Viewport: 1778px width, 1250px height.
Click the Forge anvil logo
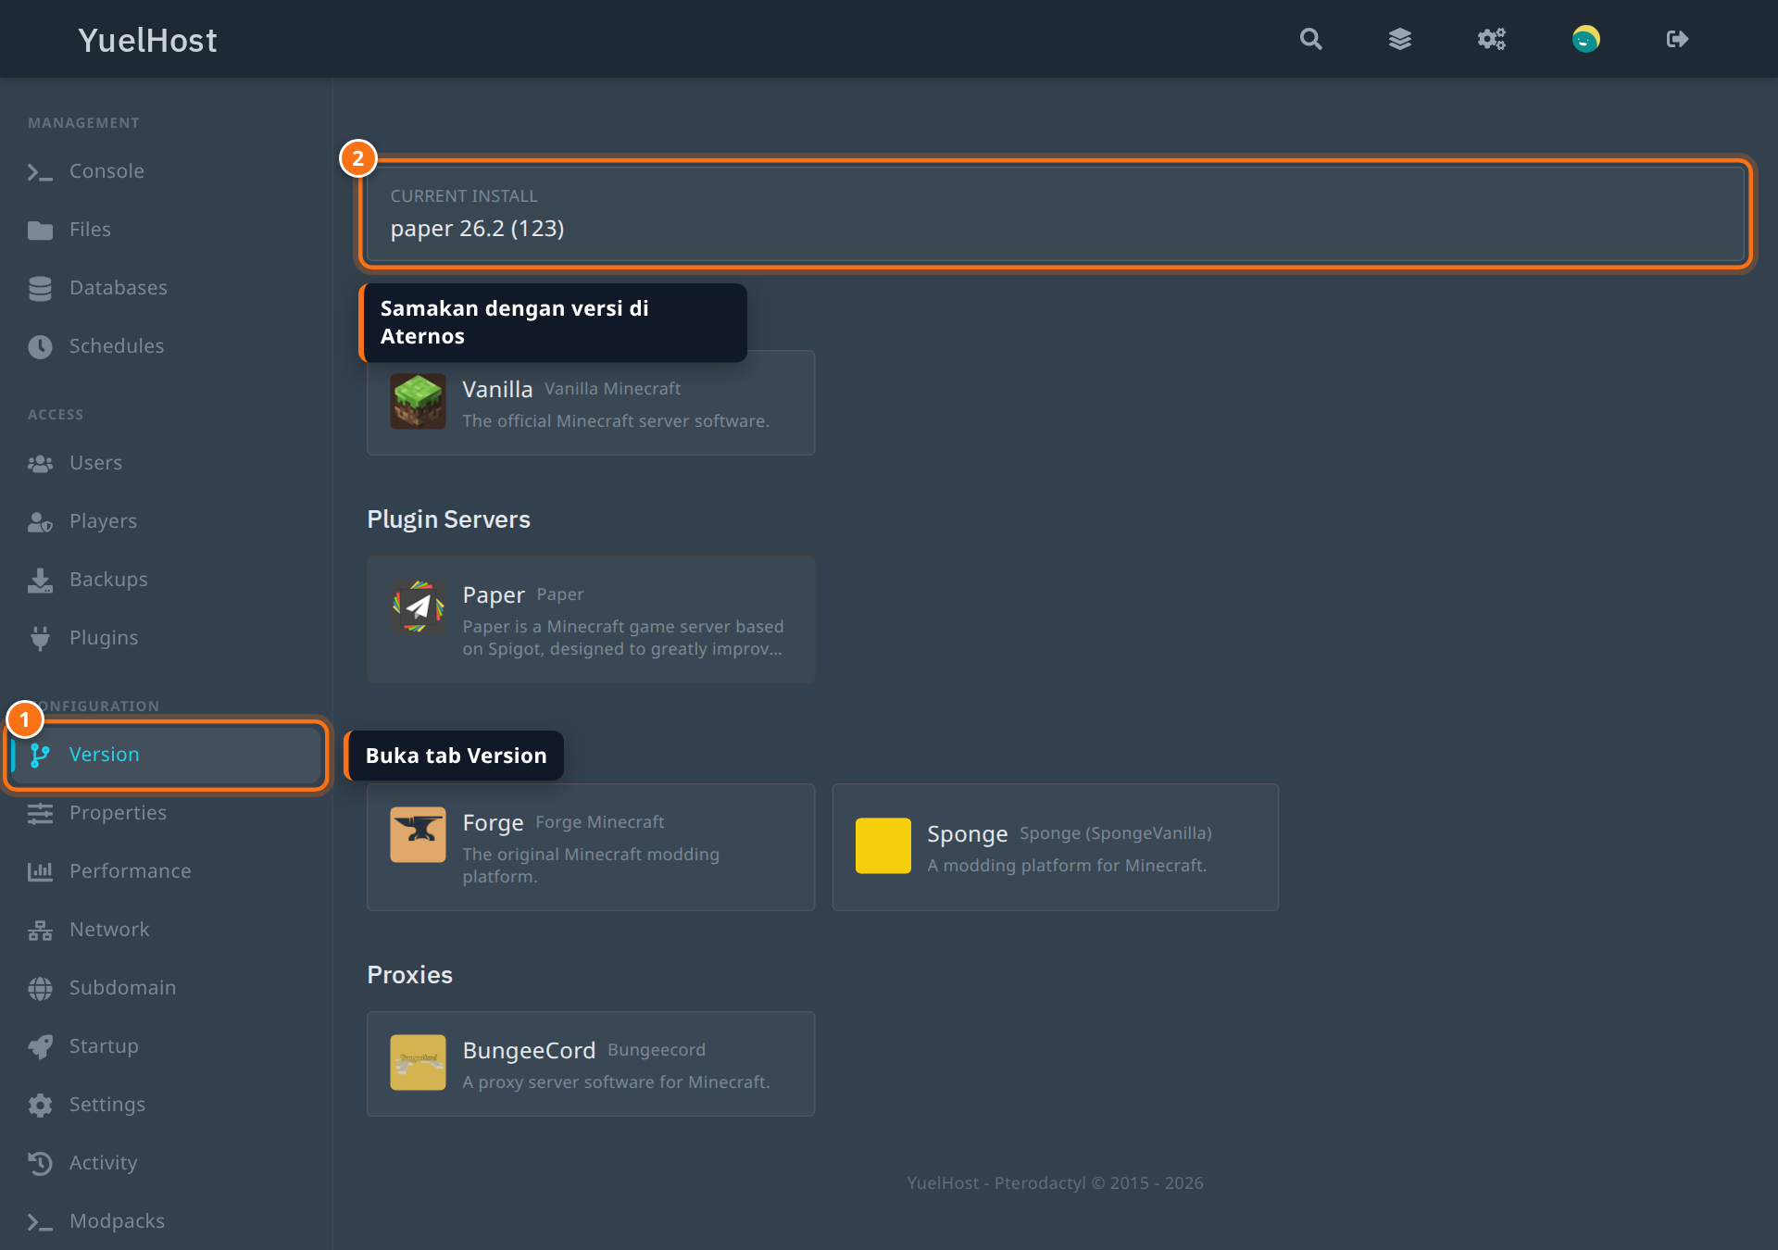[x=418, y=834]
